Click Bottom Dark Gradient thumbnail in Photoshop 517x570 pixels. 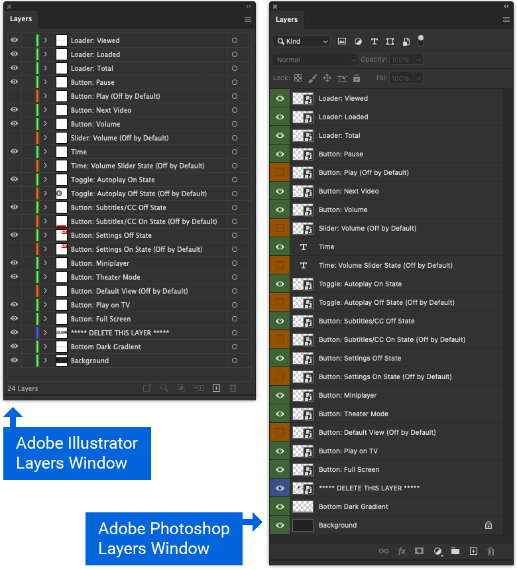click(303, 506)
